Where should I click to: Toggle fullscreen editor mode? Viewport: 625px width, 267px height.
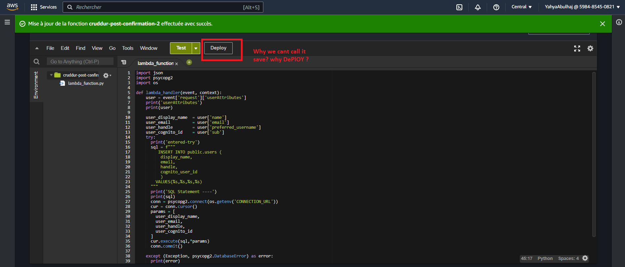coord(577,49)
